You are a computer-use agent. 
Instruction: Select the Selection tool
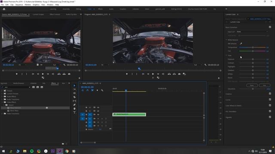pyautogui.click(x=74, y=86)
